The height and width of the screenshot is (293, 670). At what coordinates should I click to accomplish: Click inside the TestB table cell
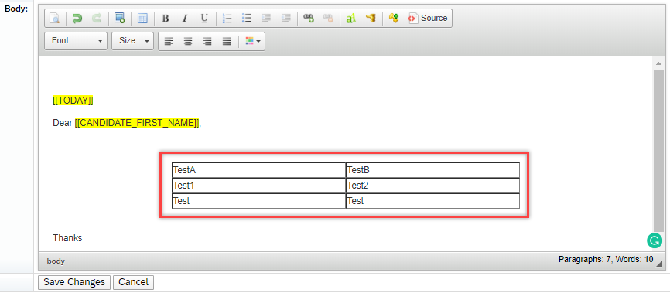pyautogui.click(x=432, y=170)
